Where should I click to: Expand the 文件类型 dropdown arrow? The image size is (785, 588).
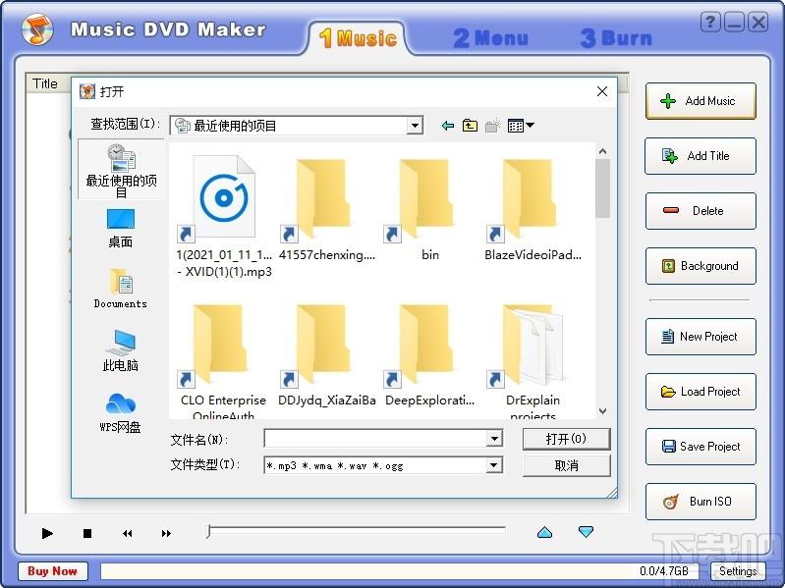(x=494, y=465)
